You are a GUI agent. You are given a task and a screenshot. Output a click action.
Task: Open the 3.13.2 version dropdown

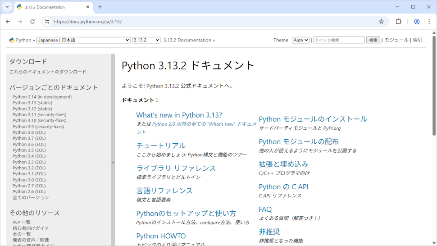pos(146,40)
